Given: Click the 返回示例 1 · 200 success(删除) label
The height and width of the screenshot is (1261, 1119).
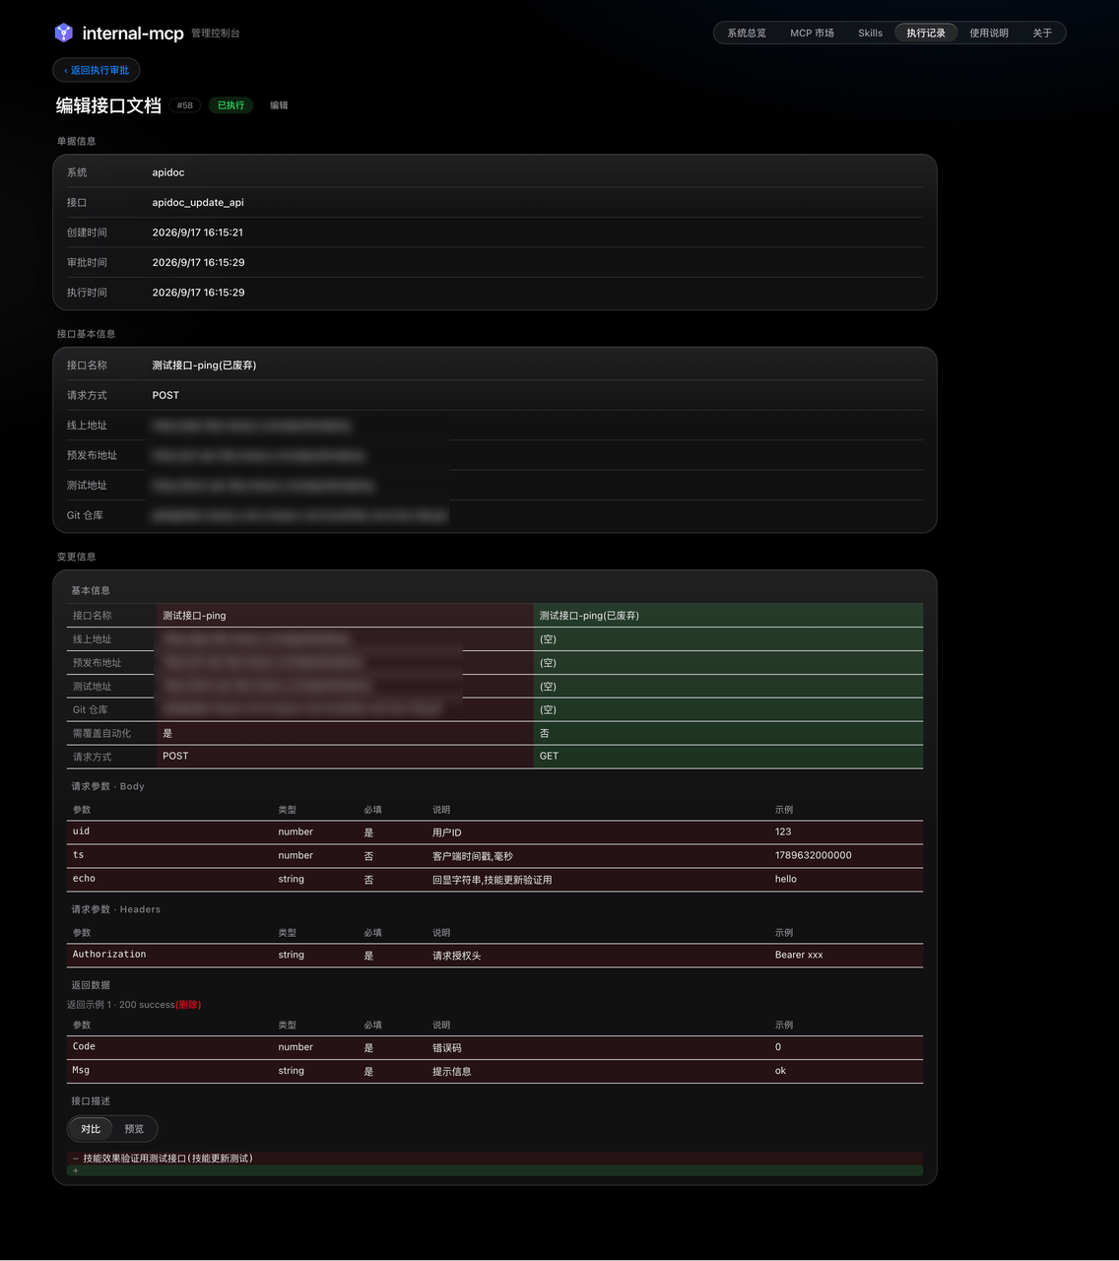Looking at the screenshot, I should (134, 1005).
